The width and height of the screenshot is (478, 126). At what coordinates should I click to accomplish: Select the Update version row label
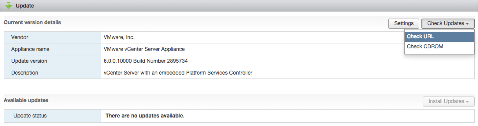click(x=29, y=61)
